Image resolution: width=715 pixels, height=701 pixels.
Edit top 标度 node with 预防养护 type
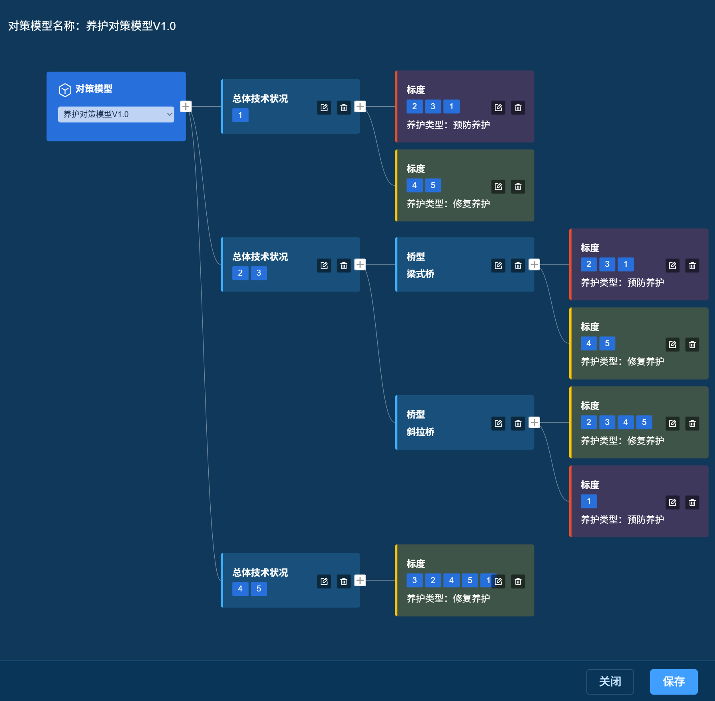(x=498, y=108)
